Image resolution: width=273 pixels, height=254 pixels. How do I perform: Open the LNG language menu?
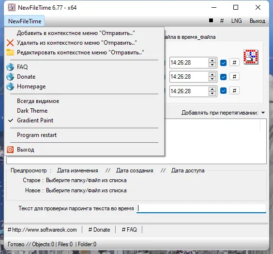click(x=236, y=21)
